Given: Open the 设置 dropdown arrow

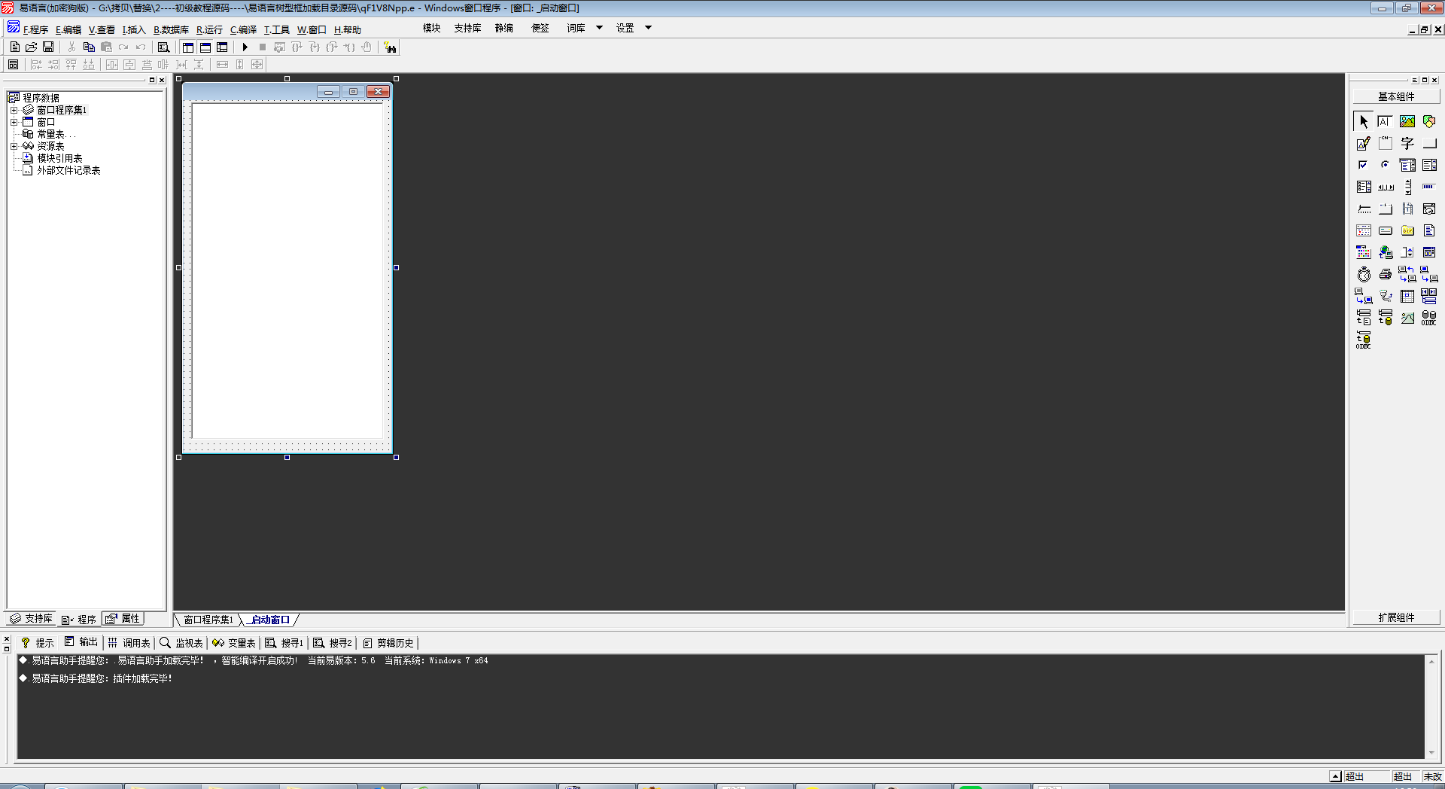Looking at the screenshot, I should 648,28.
